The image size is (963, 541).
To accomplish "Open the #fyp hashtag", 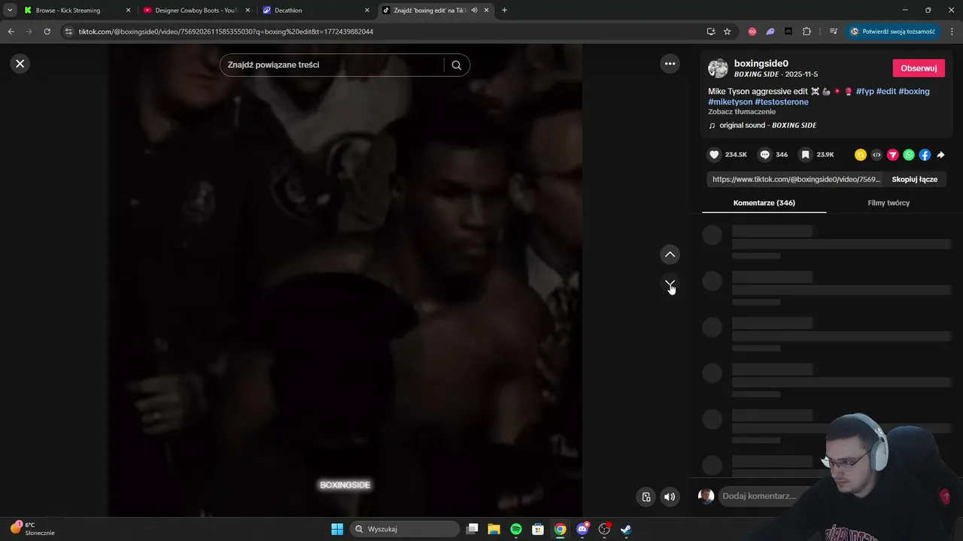I will [x=864, y=92].
